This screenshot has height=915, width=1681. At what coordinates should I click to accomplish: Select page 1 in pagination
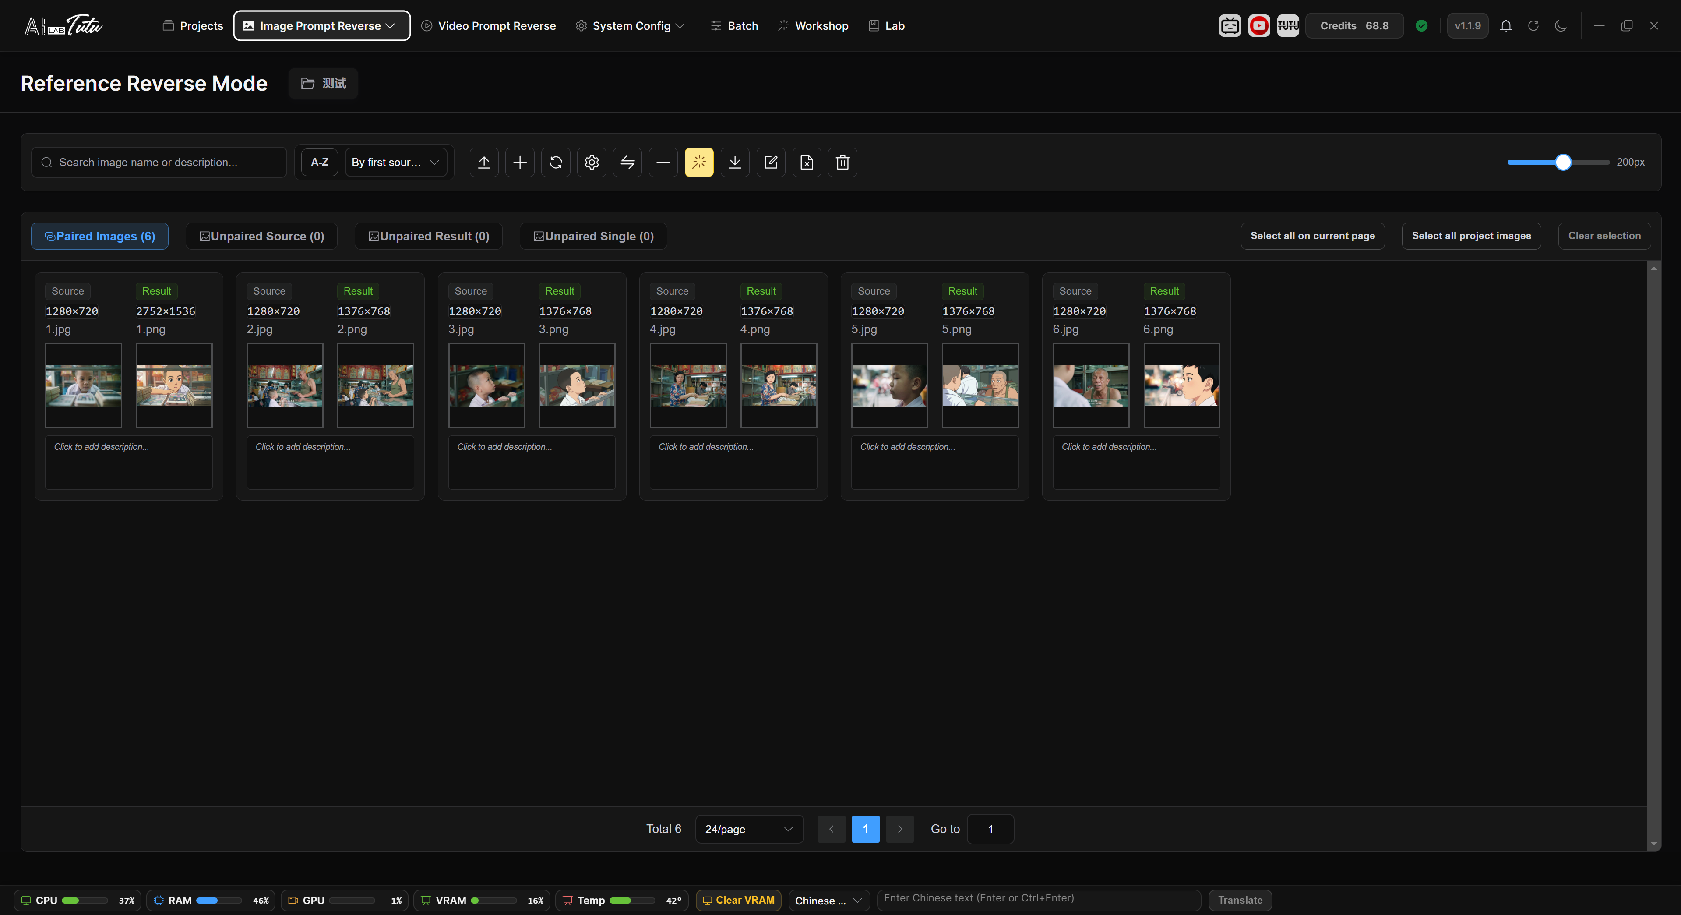tap(865, 829)
